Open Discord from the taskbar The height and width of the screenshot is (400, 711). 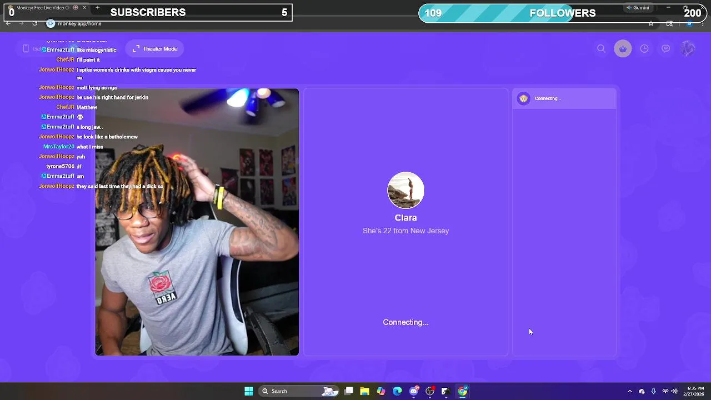click(x=414, y=391)
